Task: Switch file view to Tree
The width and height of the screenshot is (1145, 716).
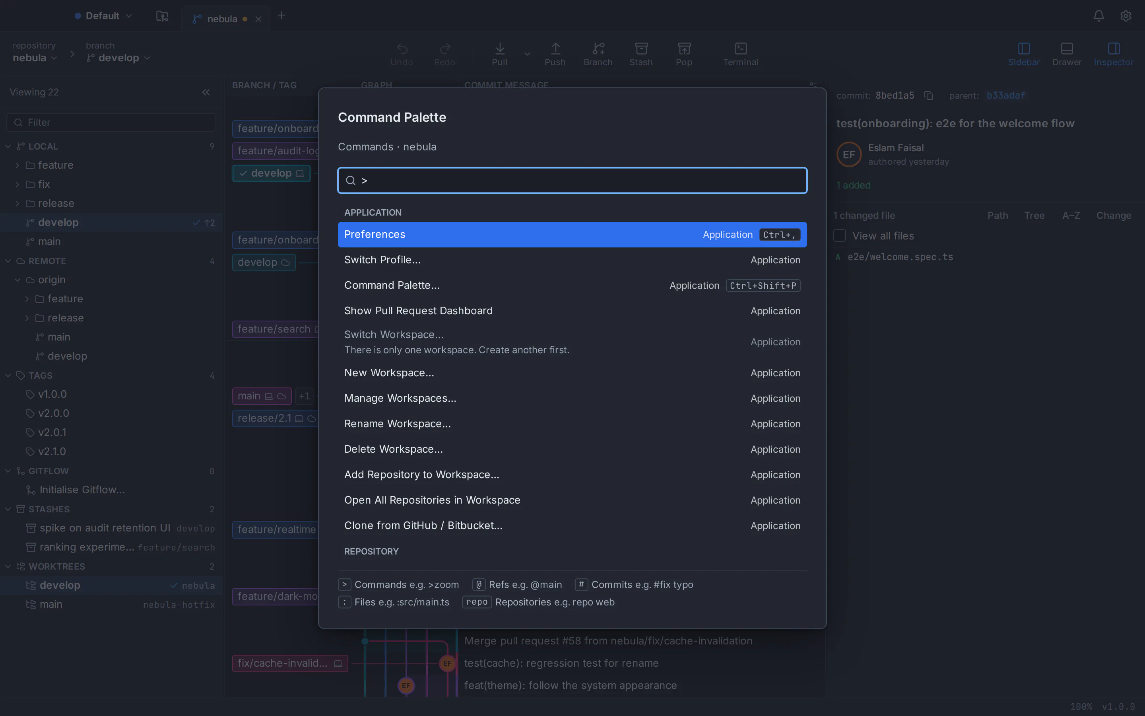Action: (x=1034, y=216)
